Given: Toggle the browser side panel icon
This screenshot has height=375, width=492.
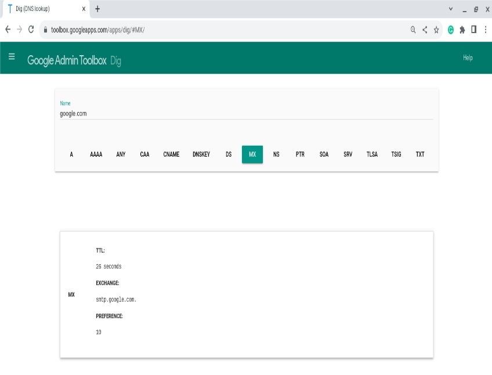Looking at the screenshot, I should click(x=474, y=30).
